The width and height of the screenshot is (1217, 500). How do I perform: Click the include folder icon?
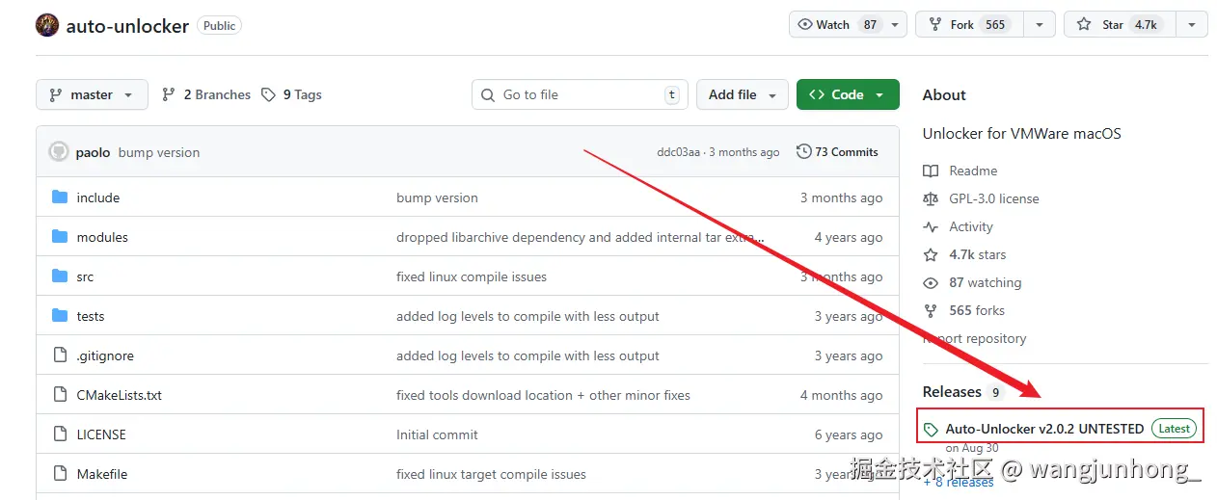pos(60,197)
